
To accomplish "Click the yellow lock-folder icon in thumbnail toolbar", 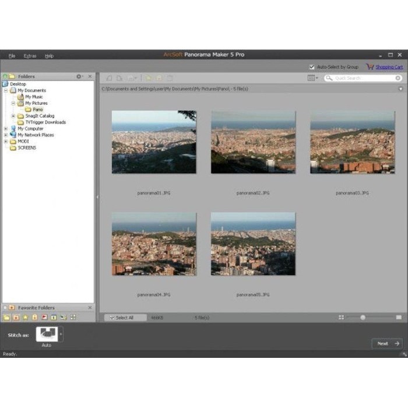I will (159, 78).
